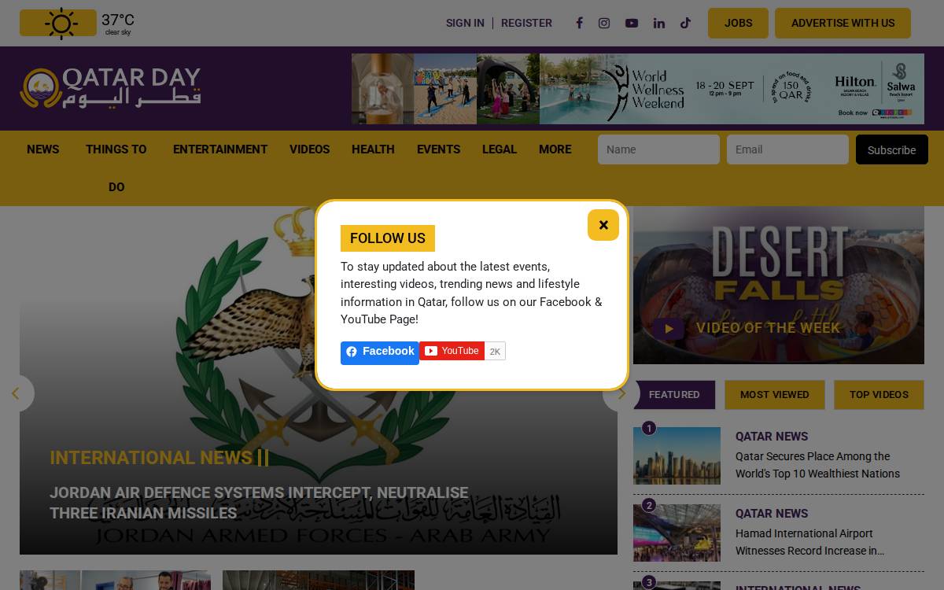Open the Desert Falls video banner
This screenshot has width=944, height=590.
point(779,286)
